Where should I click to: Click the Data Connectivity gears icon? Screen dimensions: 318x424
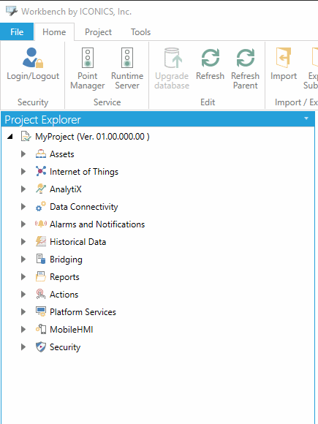point(41,207)
